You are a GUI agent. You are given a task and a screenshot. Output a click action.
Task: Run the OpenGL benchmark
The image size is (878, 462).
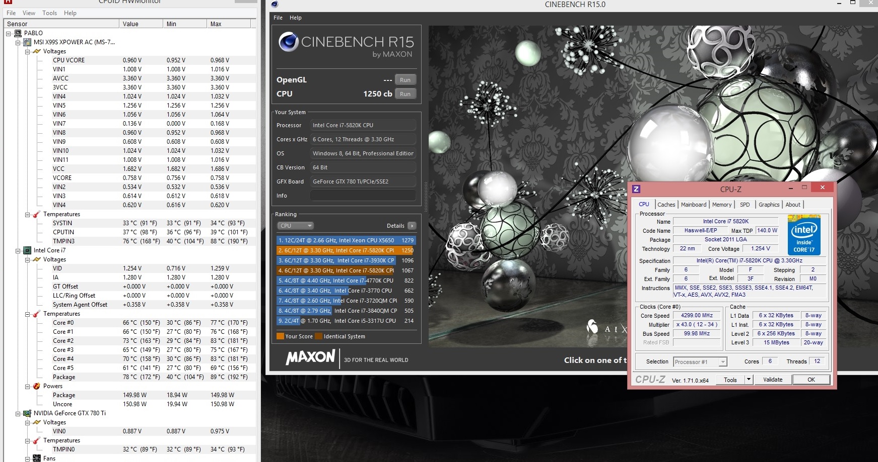(405, 80)
